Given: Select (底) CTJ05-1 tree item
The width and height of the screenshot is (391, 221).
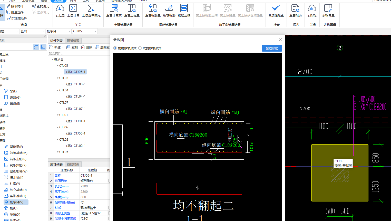Looking at the screenshot, I should (75, 72).
